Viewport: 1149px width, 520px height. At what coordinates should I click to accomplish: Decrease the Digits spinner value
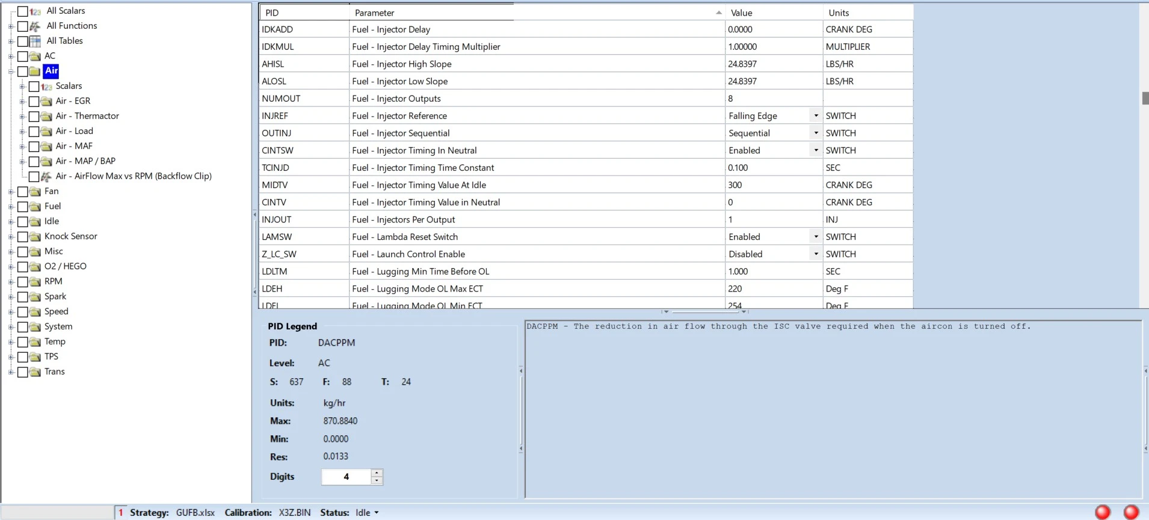(377, 480)
